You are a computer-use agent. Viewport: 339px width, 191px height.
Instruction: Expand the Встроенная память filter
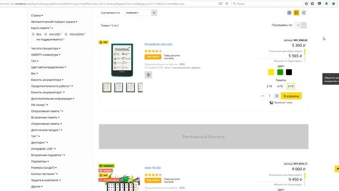tap(45, 117)
